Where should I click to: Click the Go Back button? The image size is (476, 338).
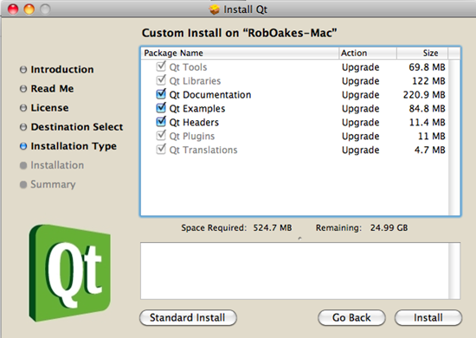(351, 318)
